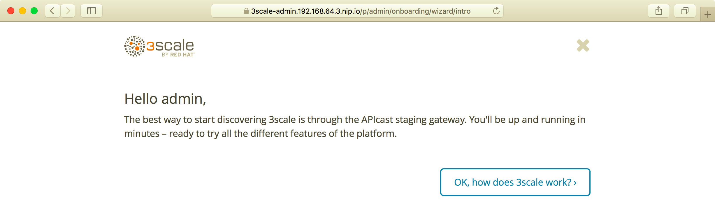Click the forward navigation arrow

pyautogui.click(x=68, y=11)
